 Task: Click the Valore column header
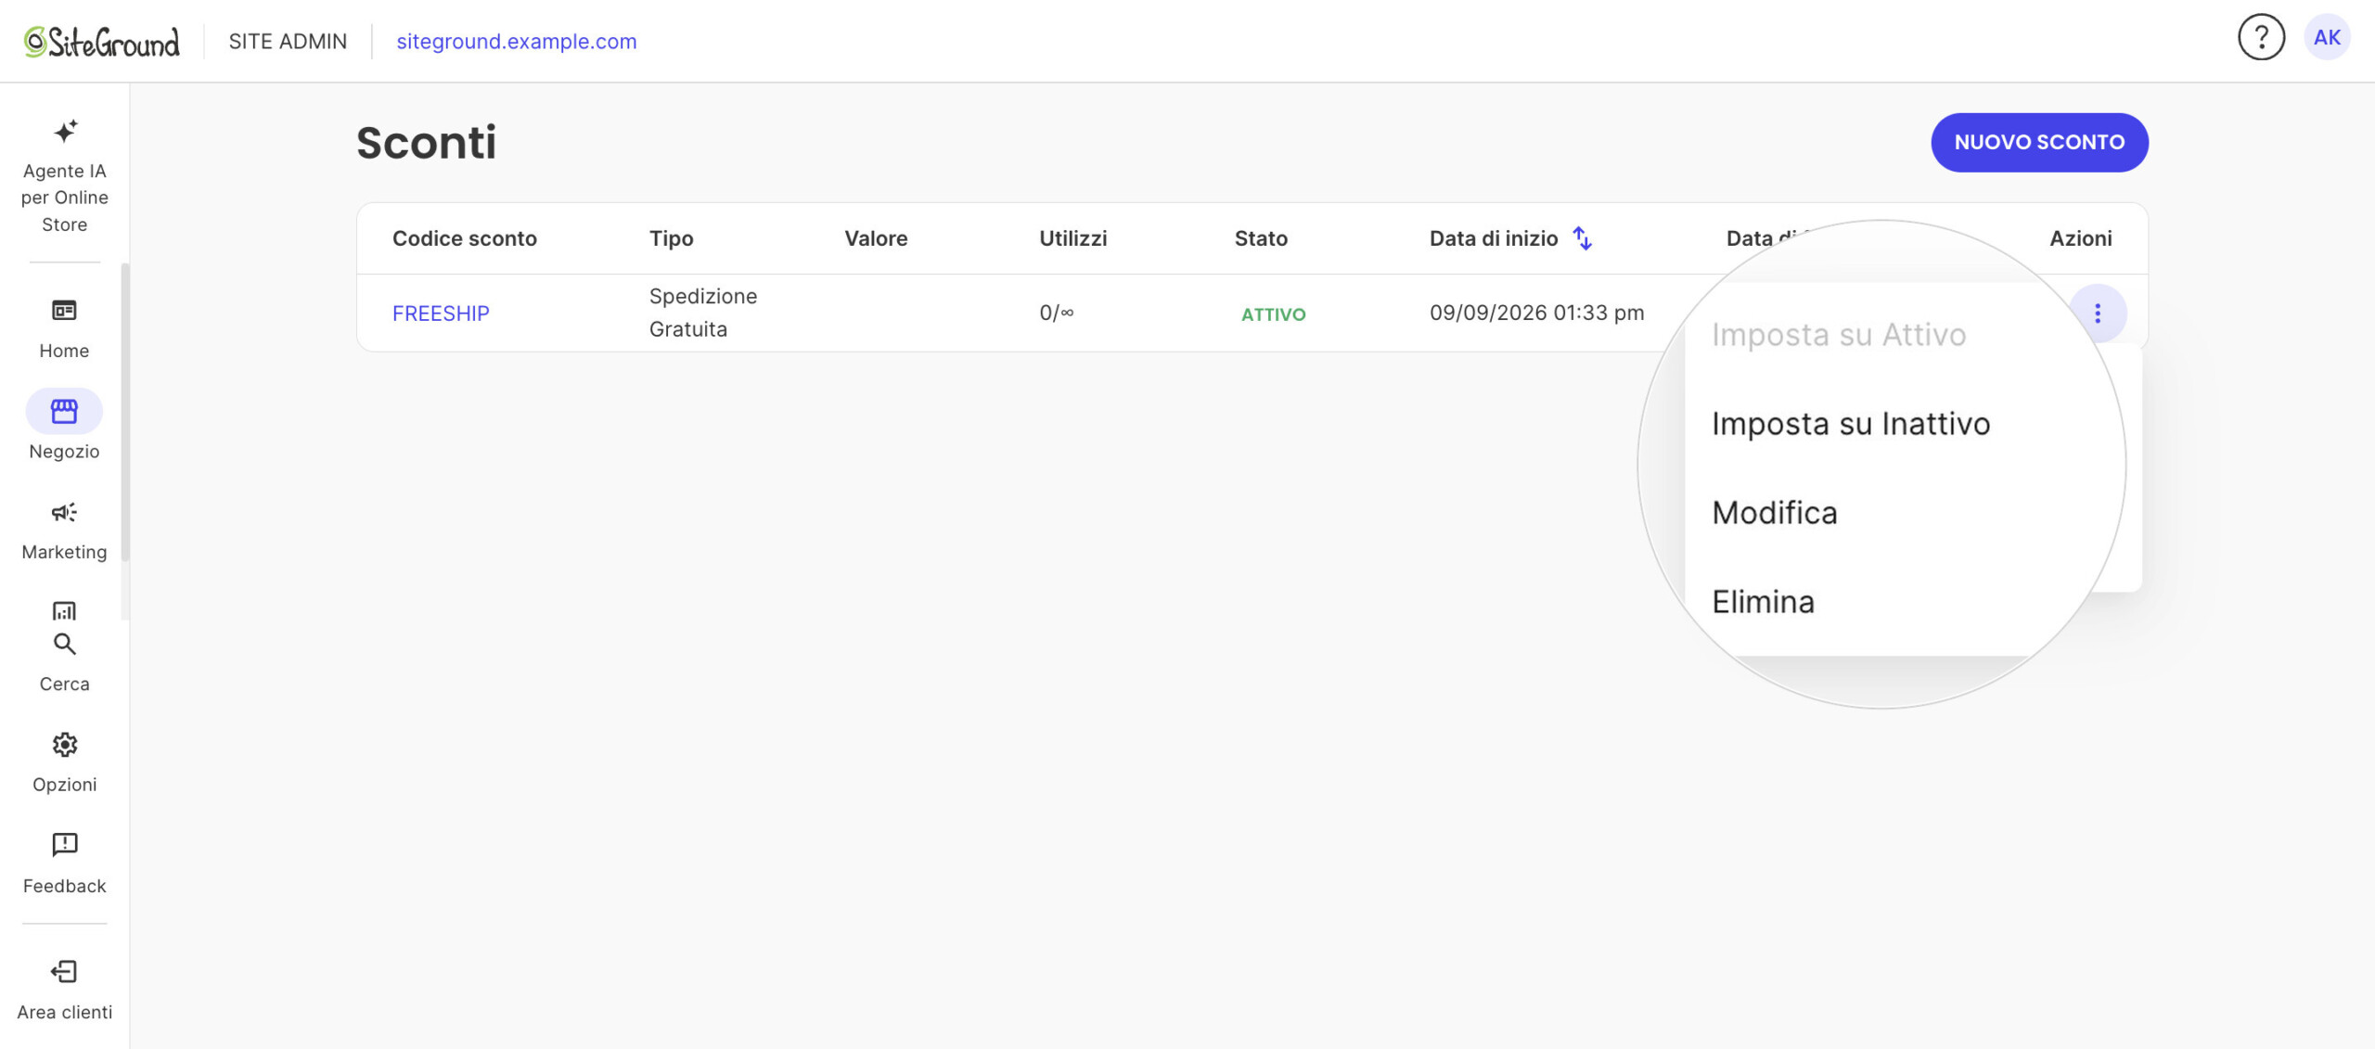(x=876, y=238)
